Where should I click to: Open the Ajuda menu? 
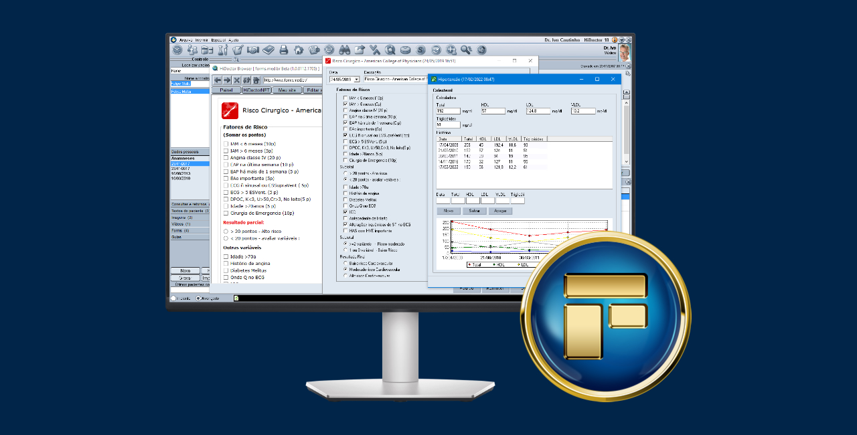[233, 40]
